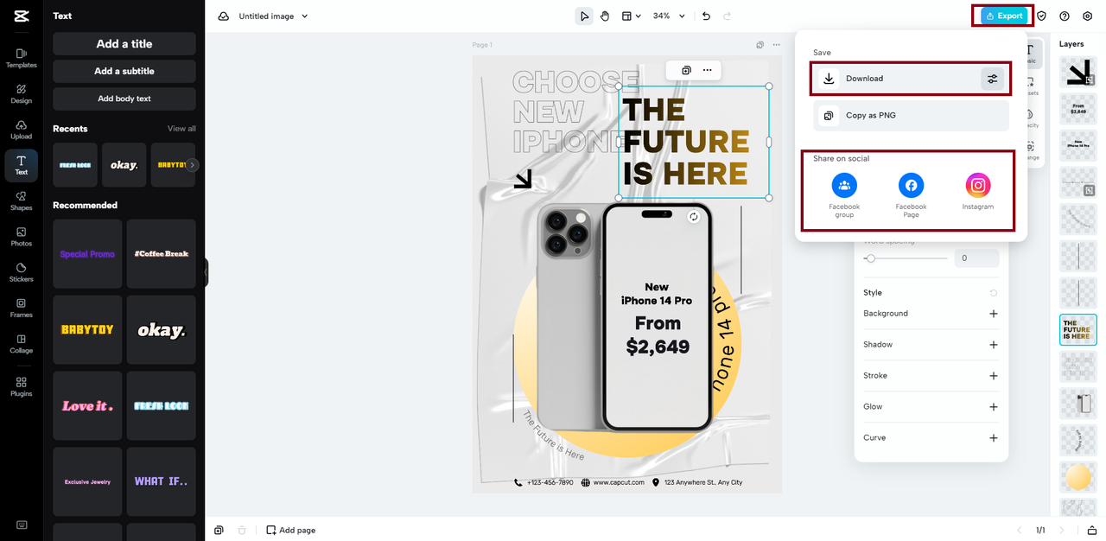1106x541 pixels.
Task: Open the Photos sidebar panel
Action: tap(22, 237)
